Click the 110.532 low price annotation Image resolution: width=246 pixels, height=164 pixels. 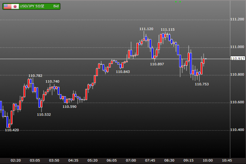click(44, 115)
